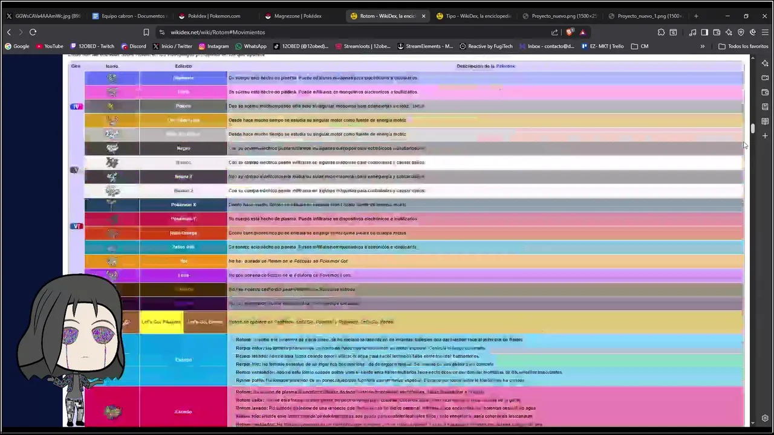
Task: Open the StreamElements bookmark
Action: point(425,46)
